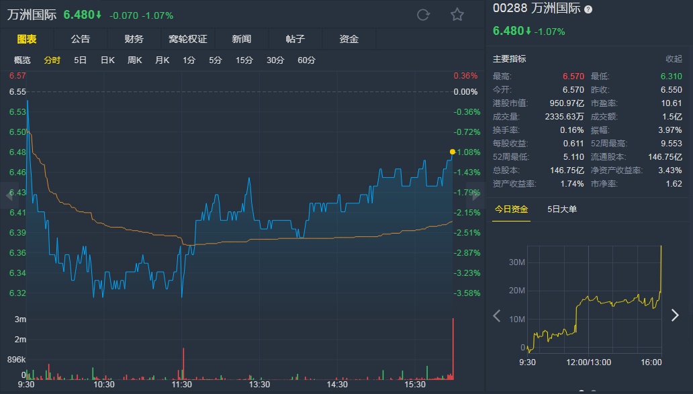This screenshot has width=693, height=394.
Task: Click the 净资产收益率 value 3.43%
Action: 670,170
